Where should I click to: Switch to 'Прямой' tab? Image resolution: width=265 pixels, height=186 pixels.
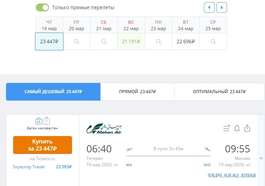[x=137, y=92]
